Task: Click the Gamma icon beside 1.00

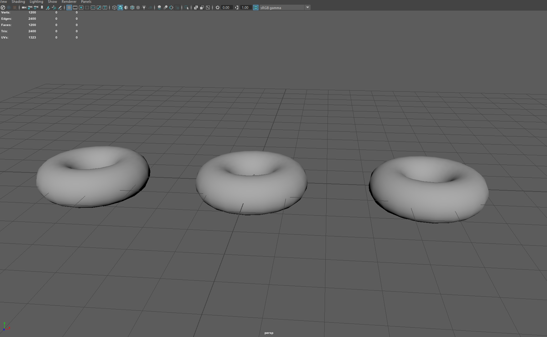Action: (x=237, y=8)
